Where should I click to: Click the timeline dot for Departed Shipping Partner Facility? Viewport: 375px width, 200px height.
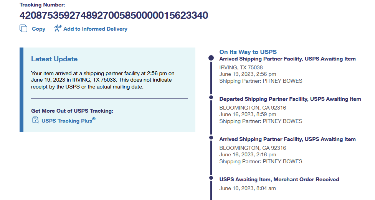pos(211,98)
